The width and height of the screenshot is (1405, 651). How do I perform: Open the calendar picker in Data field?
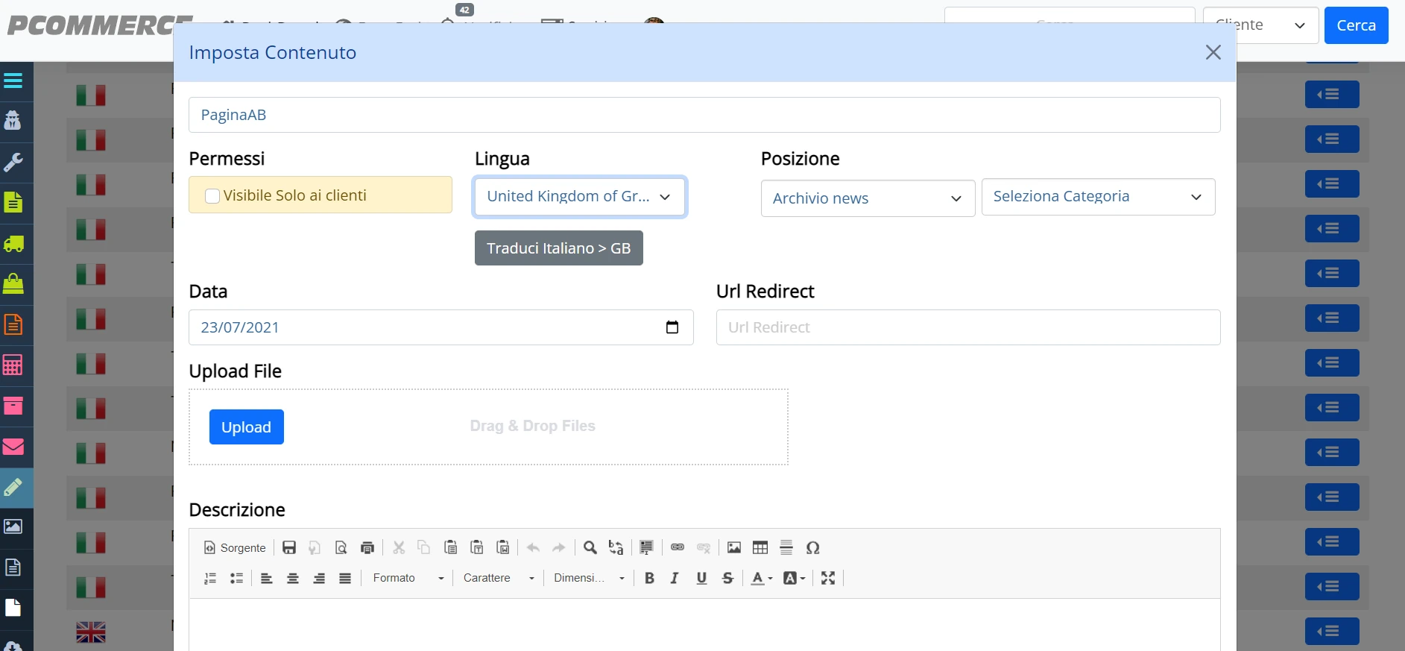click(672, 327)
